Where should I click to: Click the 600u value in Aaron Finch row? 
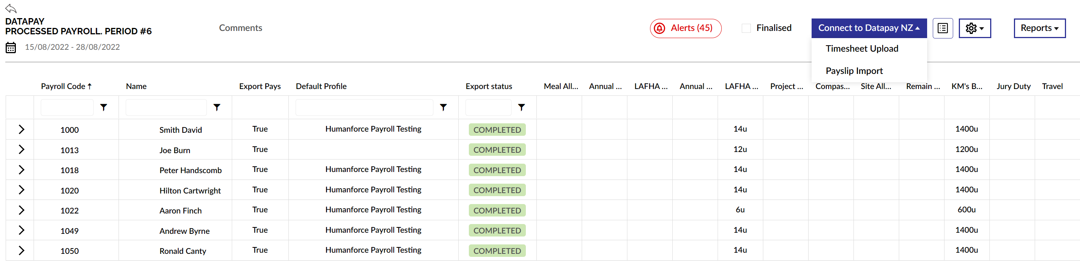point(966,209)
